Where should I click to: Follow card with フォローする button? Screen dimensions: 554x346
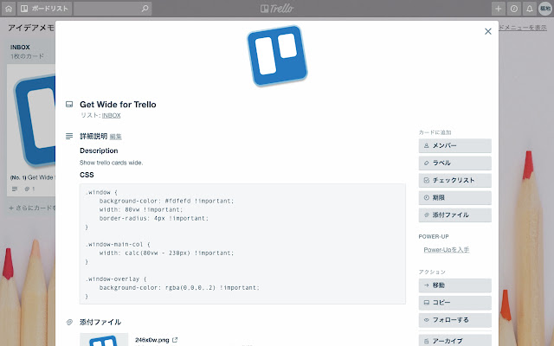point(455,320)
